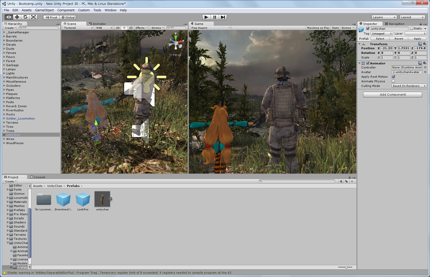The height and width of the screenshot is (277, 430).
Task: Toggle the Static checkbox
Action: pos(412,29)
